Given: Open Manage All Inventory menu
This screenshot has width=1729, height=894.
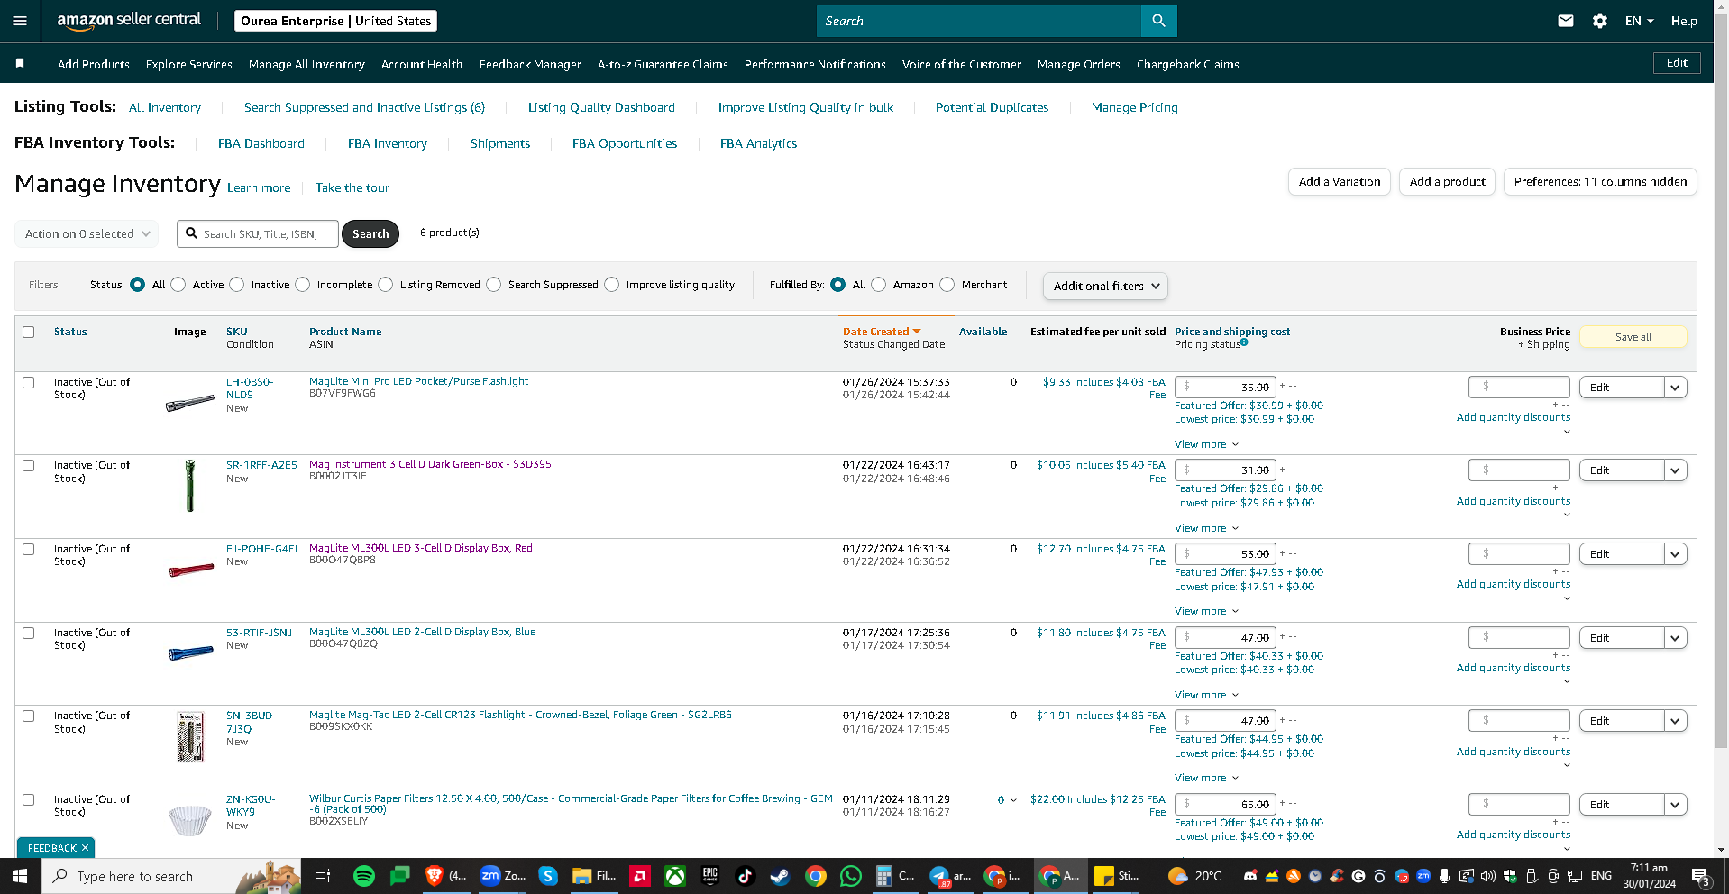Looking at the screenshot, I should 306,64.
